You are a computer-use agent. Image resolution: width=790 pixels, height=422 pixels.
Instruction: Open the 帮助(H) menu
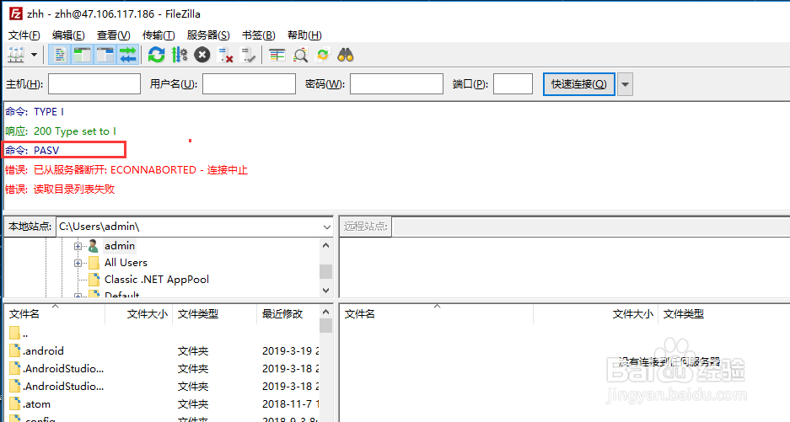pyautogui.click(x=304, y=35)
